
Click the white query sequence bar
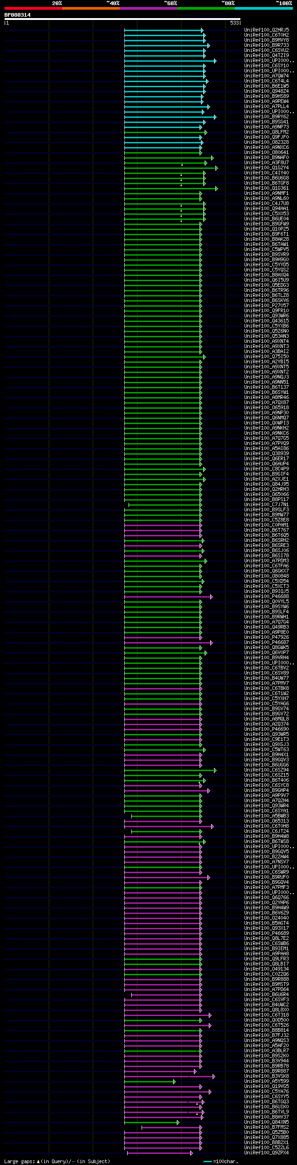[x=123, y=19]
